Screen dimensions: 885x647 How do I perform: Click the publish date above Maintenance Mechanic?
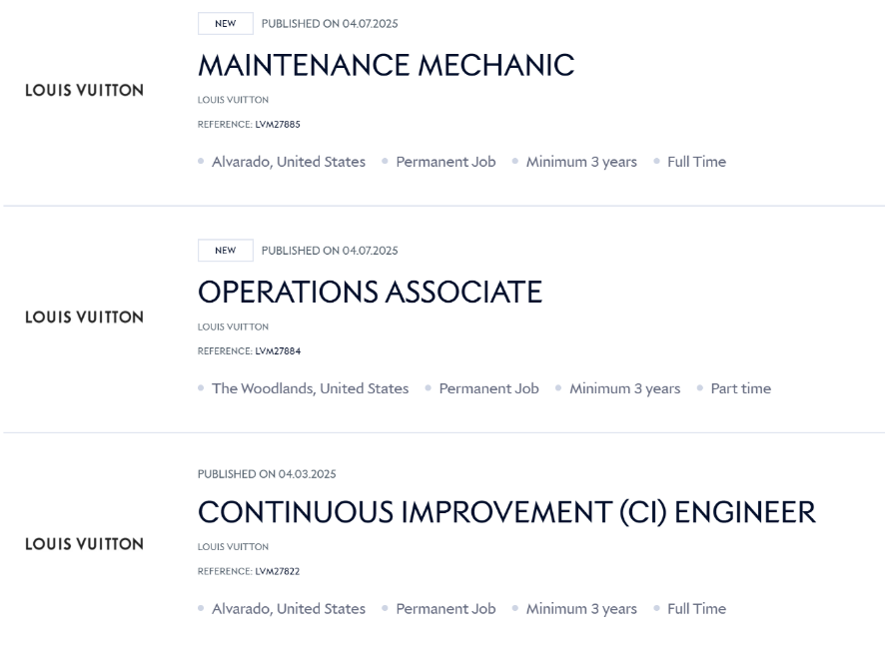(x=330, y=24)
